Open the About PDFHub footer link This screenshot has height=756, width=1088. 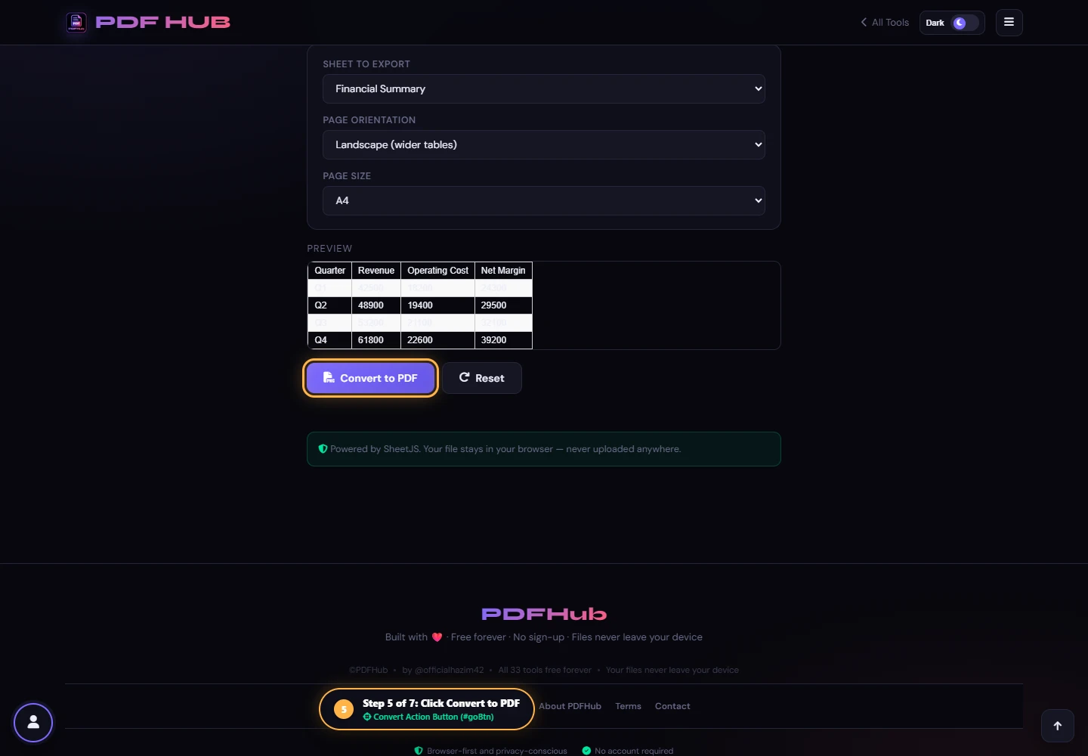click(x=570, y=706)
